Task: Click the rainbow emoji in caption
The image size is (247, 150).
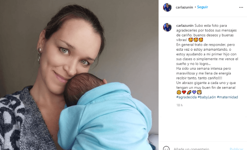Action: click(x=189, y=92)
